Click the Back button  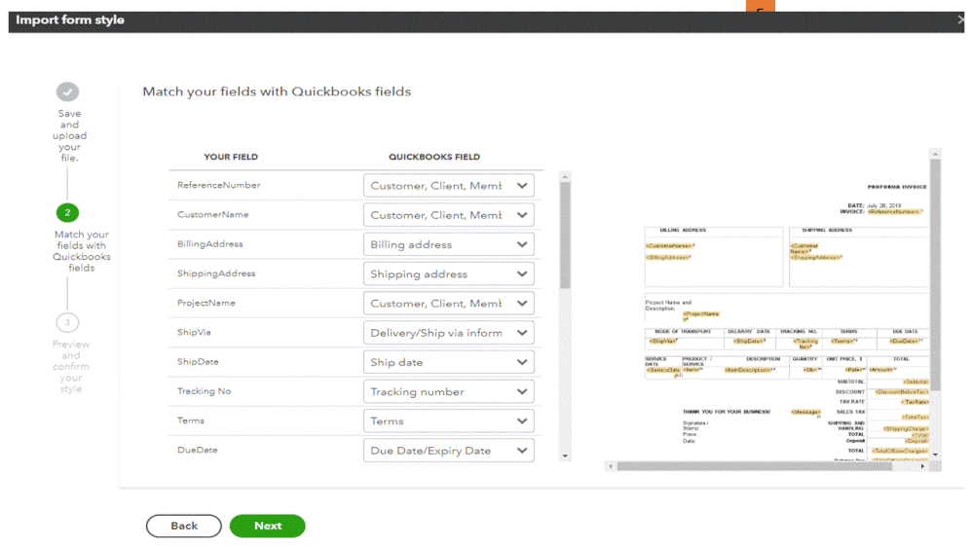point(184,526)
